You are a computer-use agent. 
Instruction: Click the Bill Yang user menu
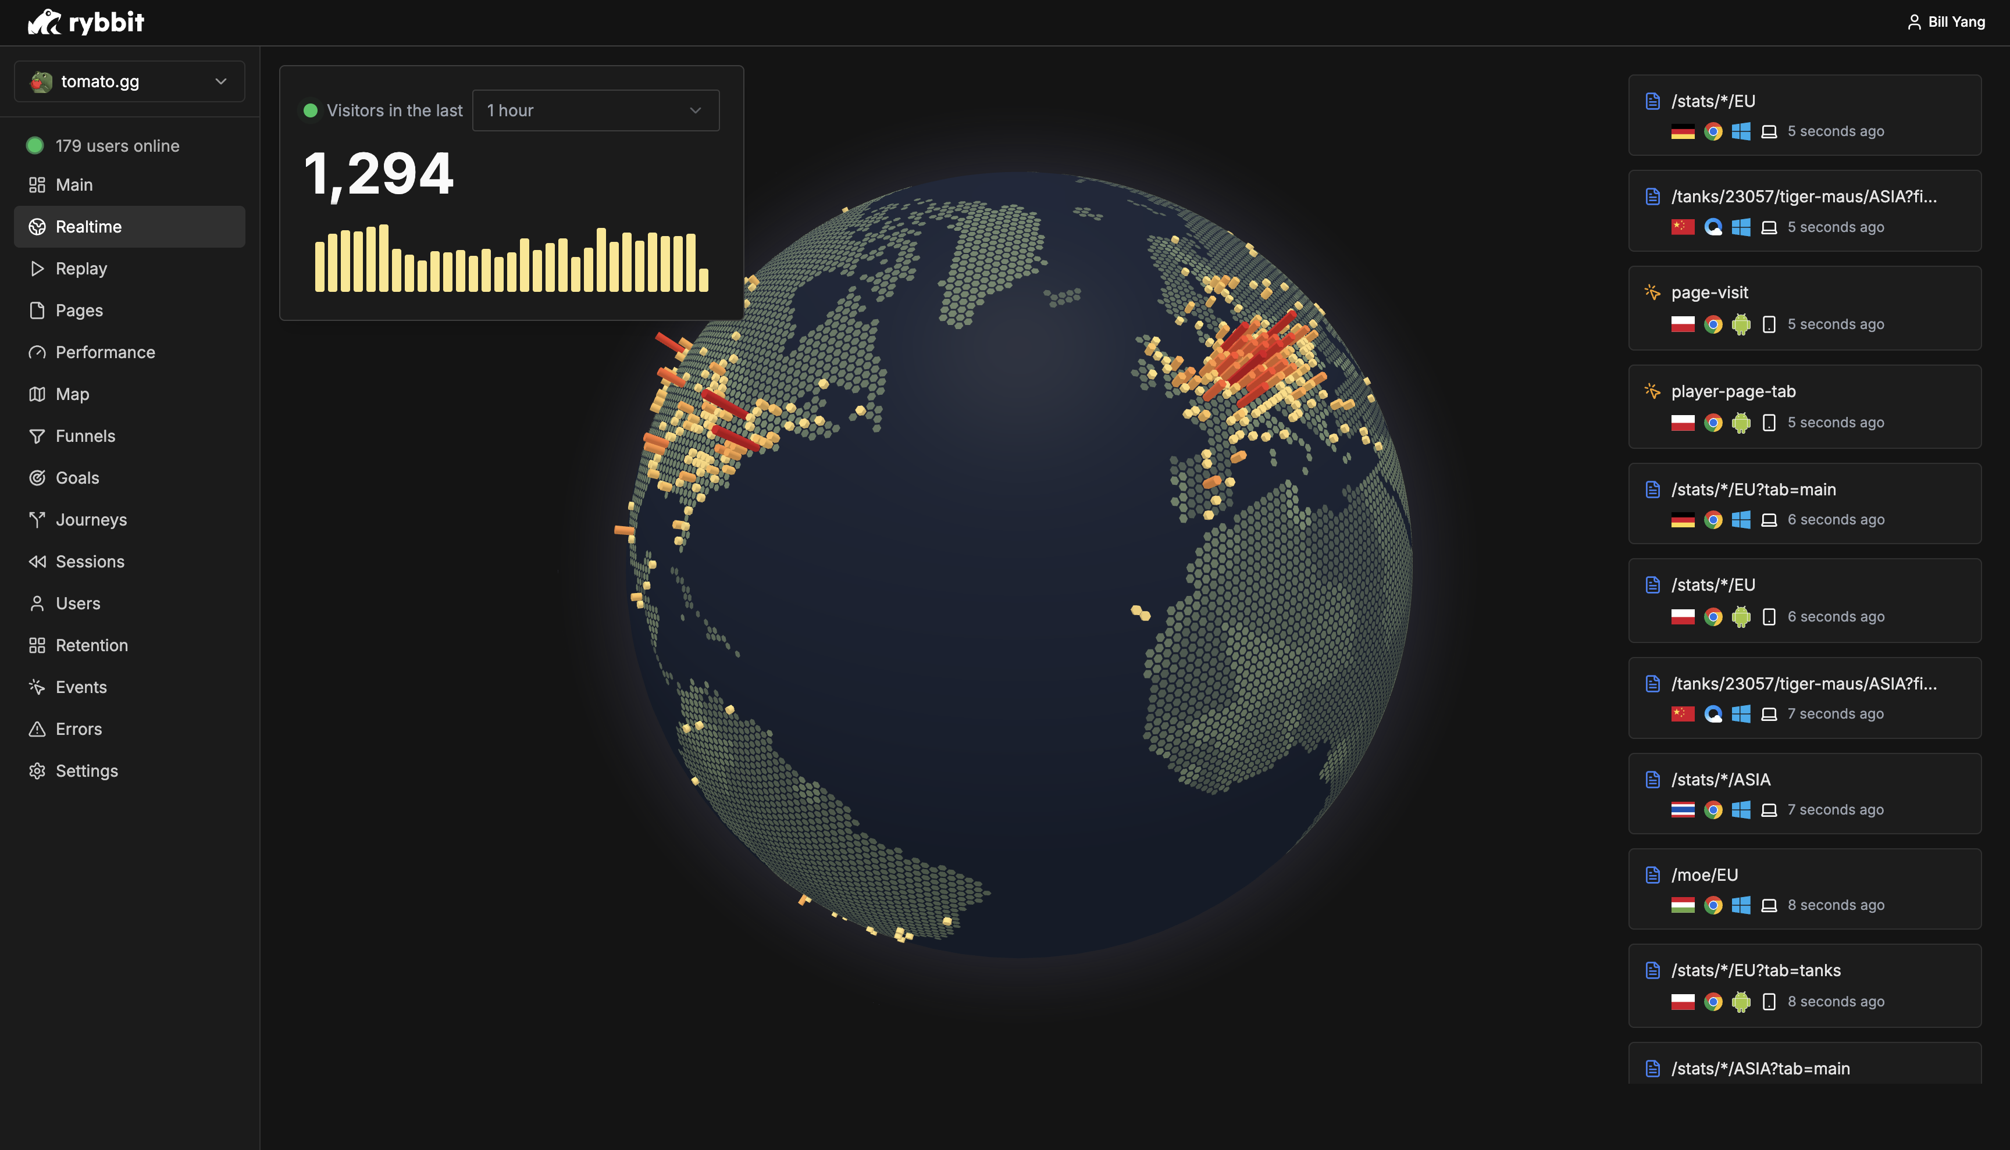[1945, 22]
